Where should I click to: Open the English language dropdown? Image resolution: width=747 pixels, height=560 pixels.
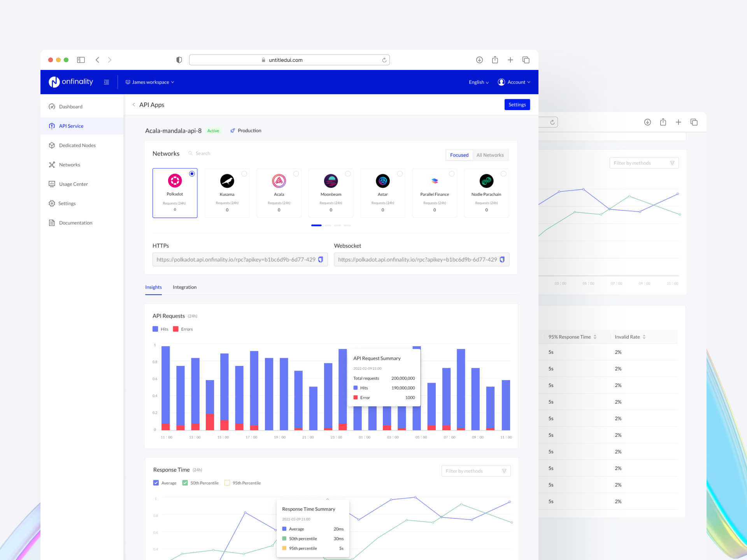[x=478, y=82]
